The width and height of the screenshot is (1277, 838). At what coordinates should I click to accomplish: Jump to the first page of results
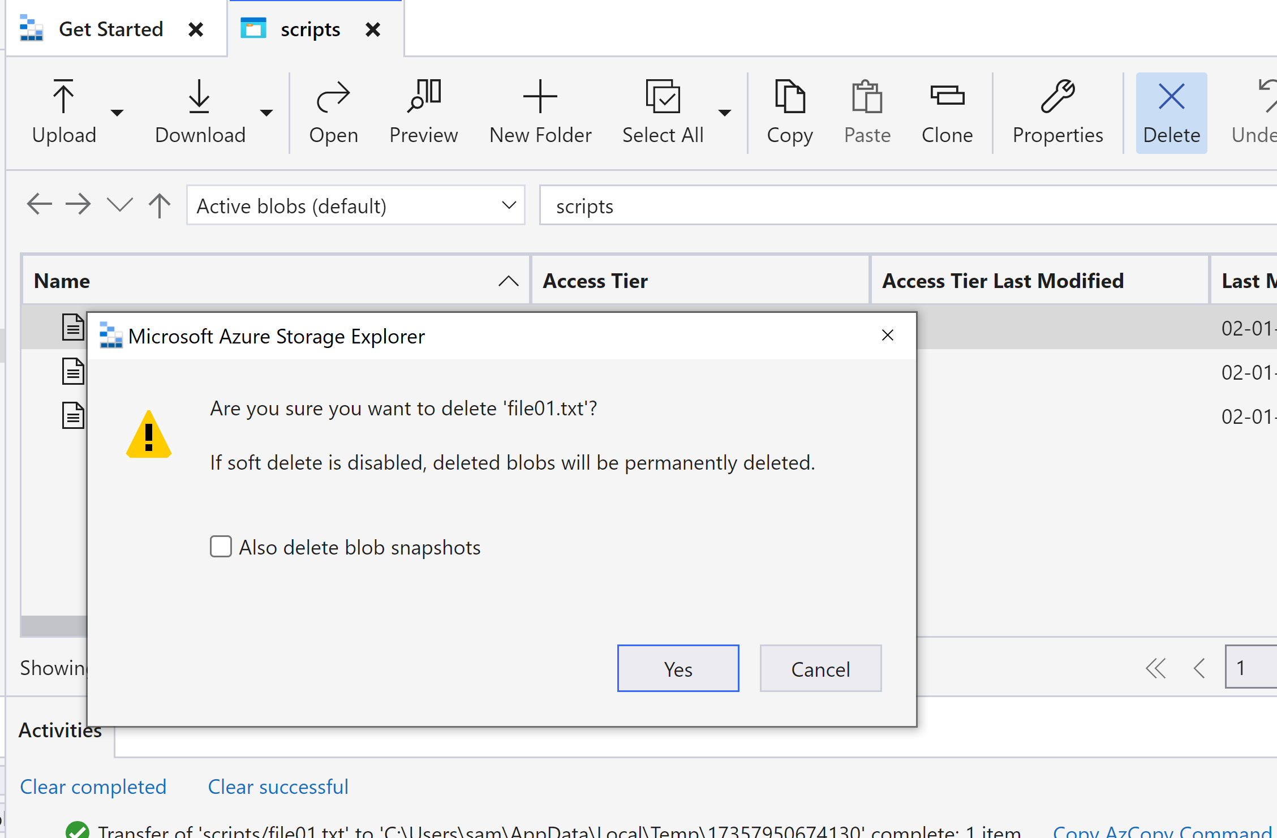(1155, 668)
